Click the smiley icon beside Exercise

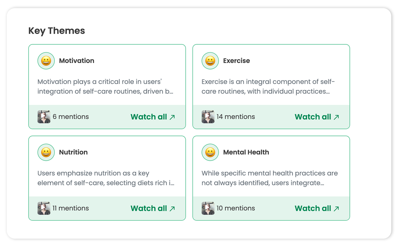[210, 61]
